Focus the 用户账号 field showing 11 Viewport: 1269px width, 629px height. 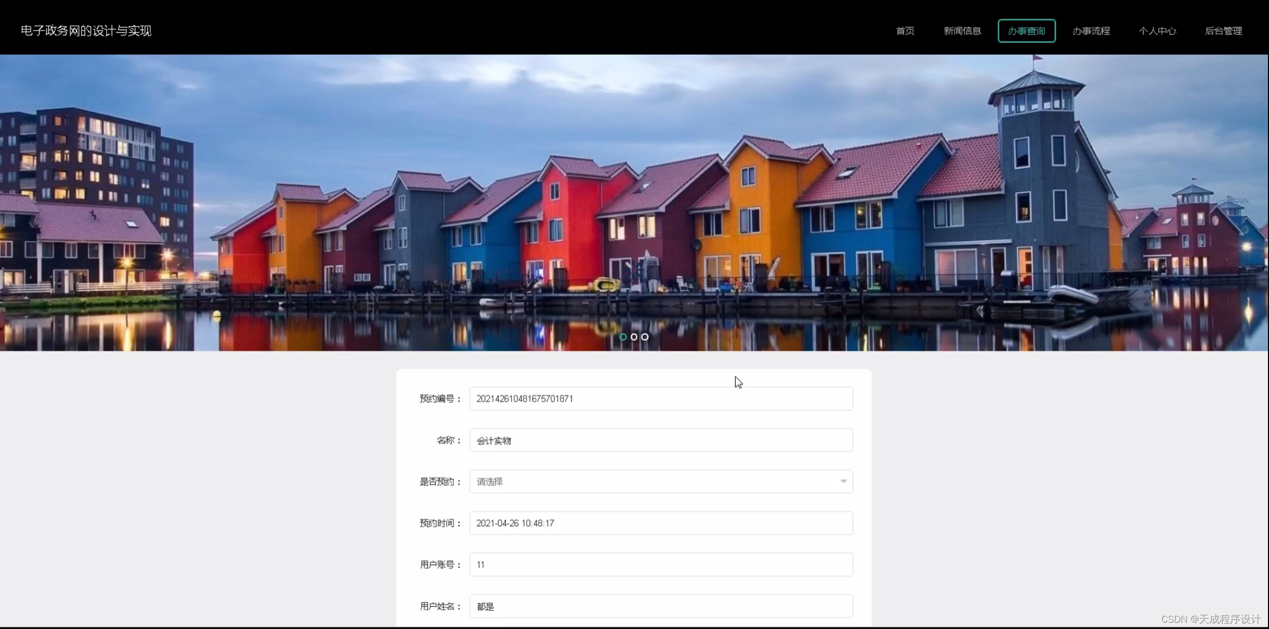660,565
